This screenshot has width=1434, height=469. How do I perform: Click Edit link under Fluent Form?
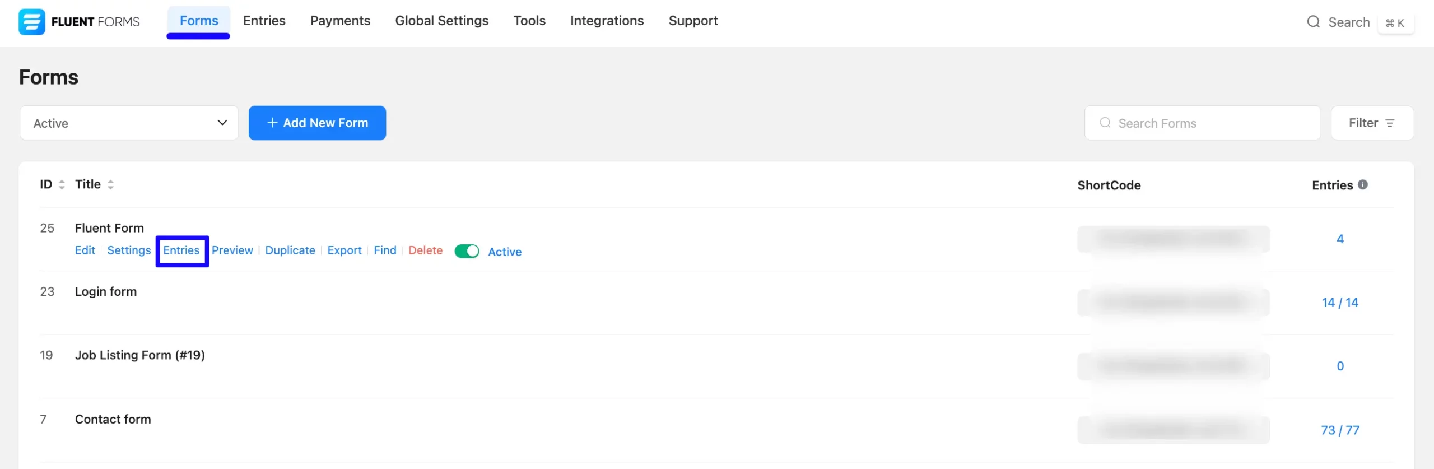pyautogui.click(x=85, y=250)
